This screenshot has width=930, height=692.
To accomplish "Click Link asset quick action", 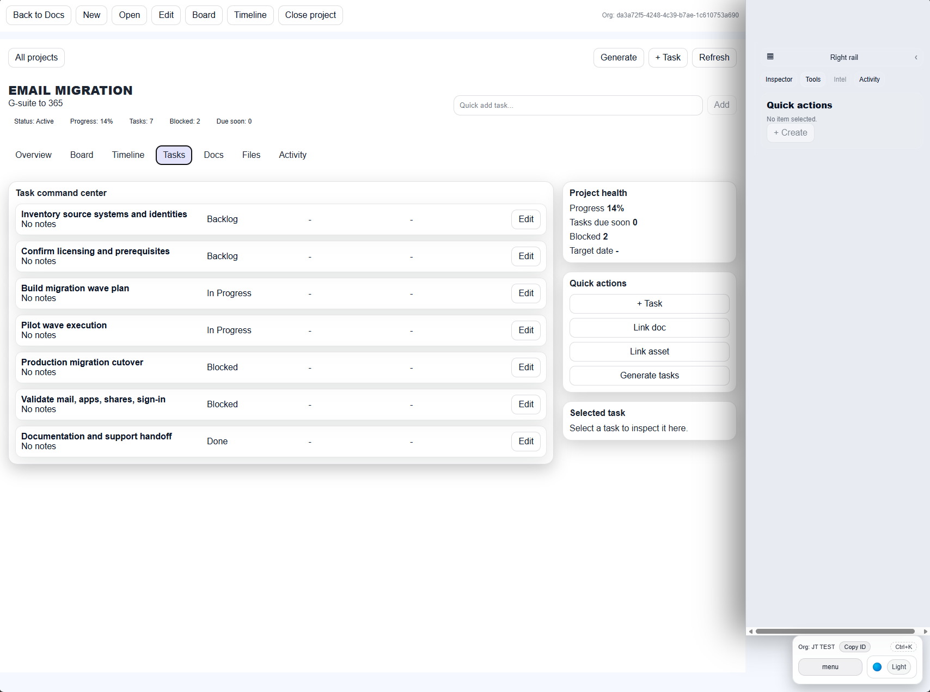I will 649,351.
